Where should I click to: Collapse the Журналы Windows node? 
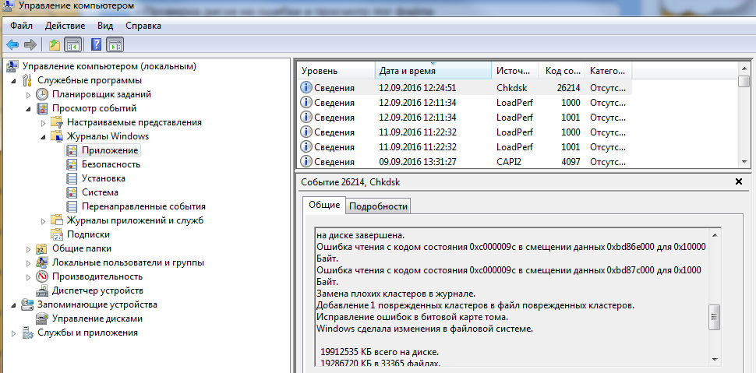coord(44,136)
